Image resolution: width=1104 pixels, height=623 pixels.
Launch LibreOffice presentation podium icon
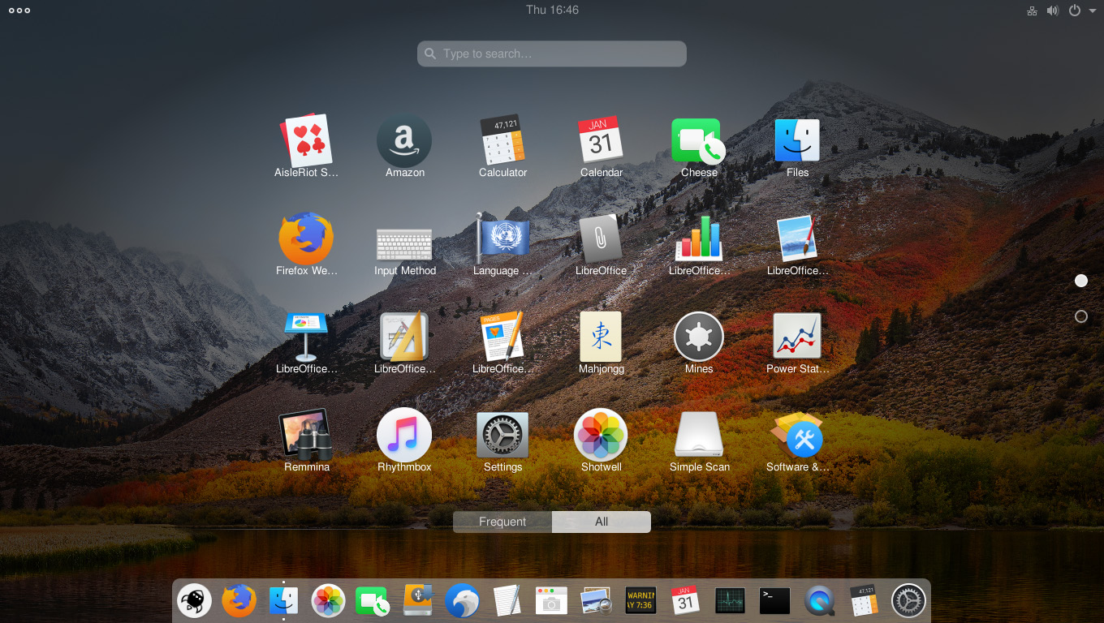pos(306,337)
